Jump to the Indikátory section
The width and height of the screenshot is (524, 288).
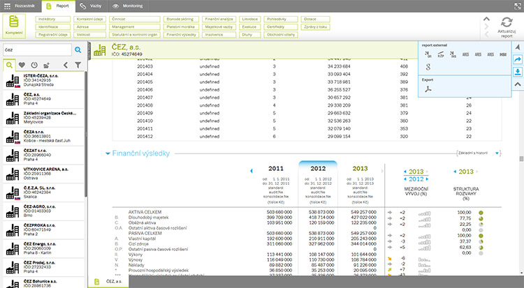53,19
